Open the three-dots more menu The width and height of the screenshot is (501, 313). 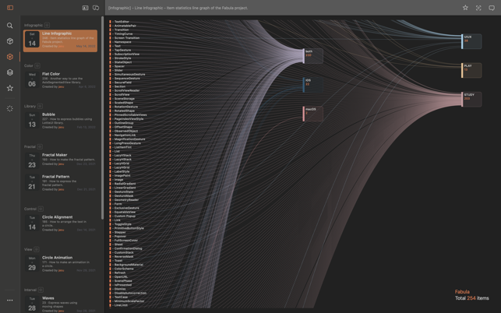(10, 300)
